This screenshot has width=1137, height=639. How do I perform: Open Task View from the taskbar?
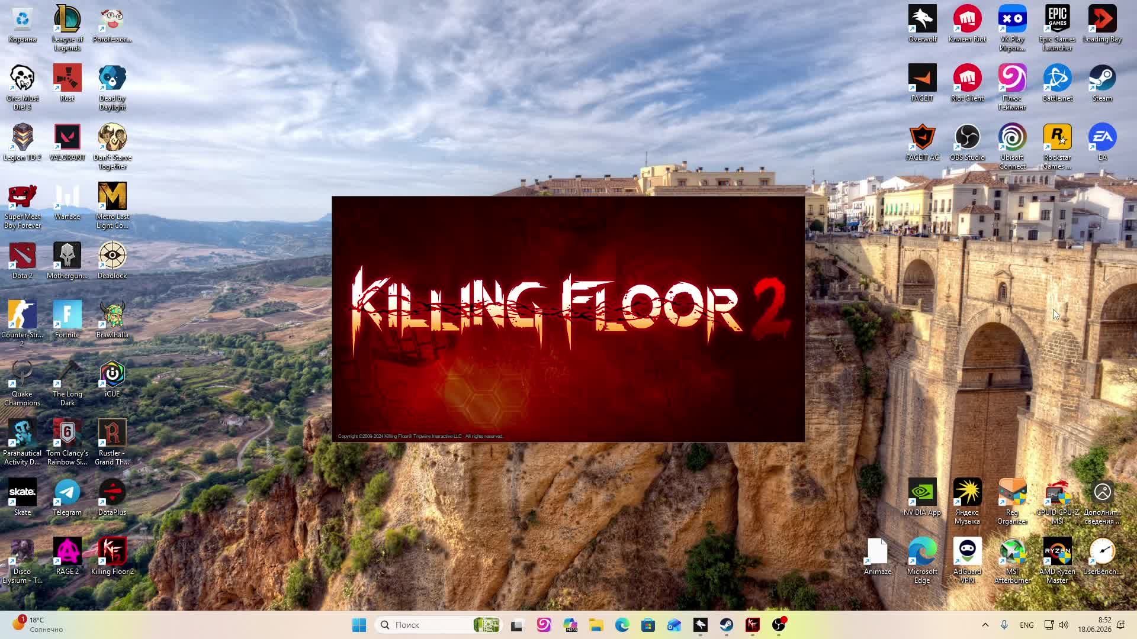(517, 625)
